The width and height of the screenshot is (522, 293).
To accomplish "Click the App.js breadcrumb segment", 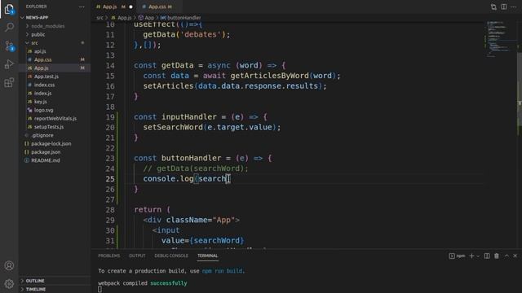I will [x=122, y=18].
